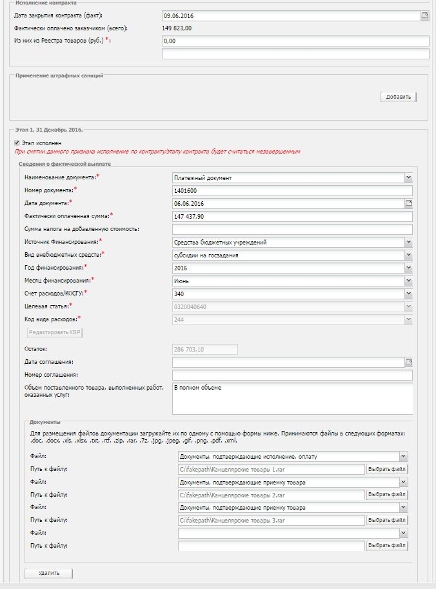436x589 pixels.
Task: Click the 'Применение штрафных санкций' heading
Action: click(59, 75)
